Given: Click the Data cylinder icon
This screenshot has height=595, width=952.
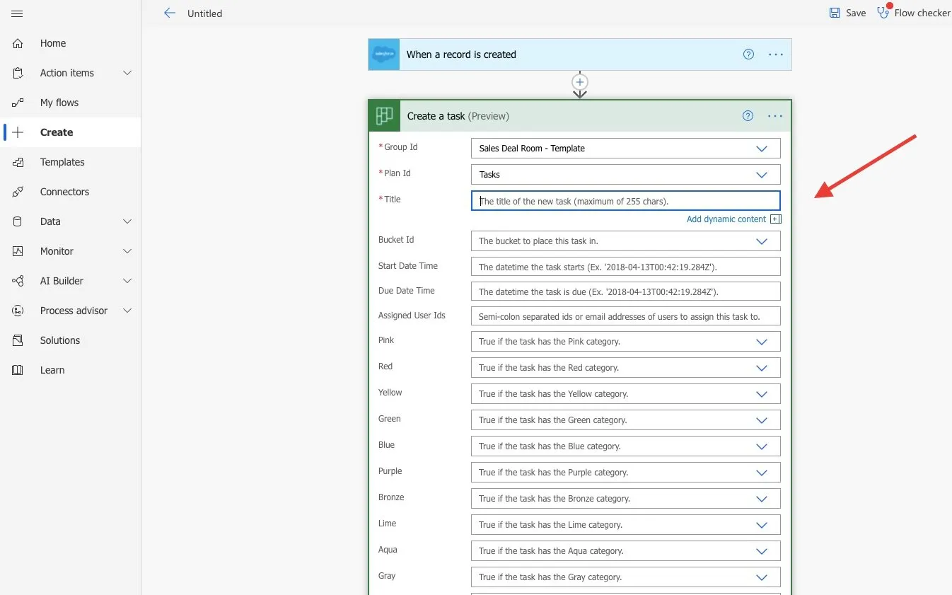Looking at the screenshot, I should (x=18, y=221).
